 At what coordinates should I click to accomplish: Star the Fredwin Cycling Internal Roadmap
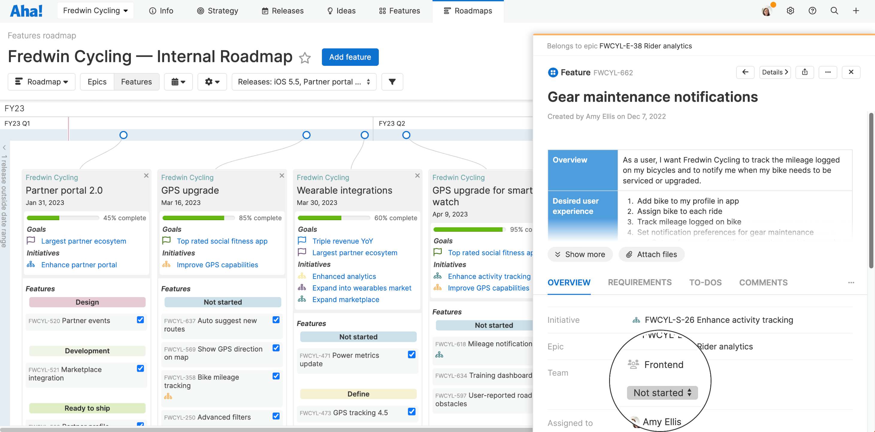click(x=305, y=58)
